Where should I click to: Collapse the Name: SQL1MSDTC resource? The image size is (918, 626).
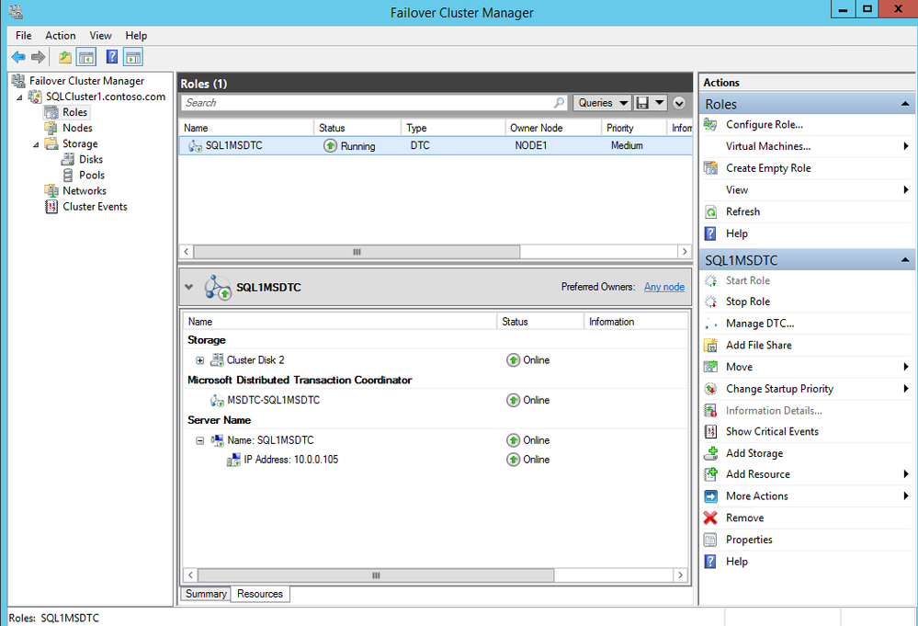(200, 440)
